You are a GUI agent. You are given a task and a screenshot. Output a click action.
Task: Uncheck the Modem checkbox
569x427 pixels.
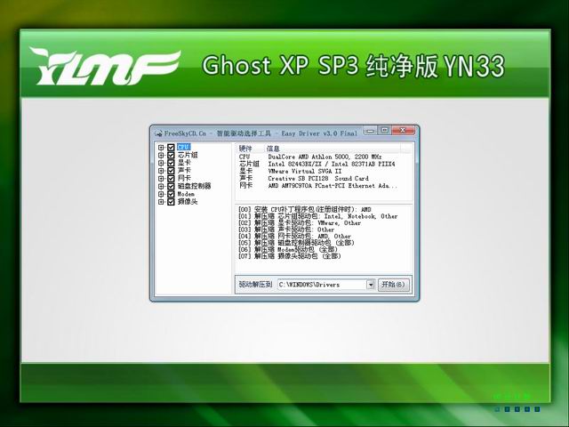[171, 194]
